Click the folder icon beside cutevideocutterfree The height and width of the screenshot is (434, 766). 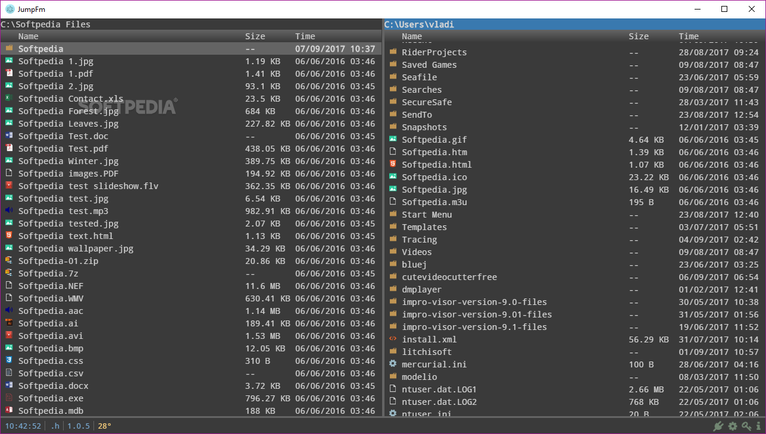[393, 276]
